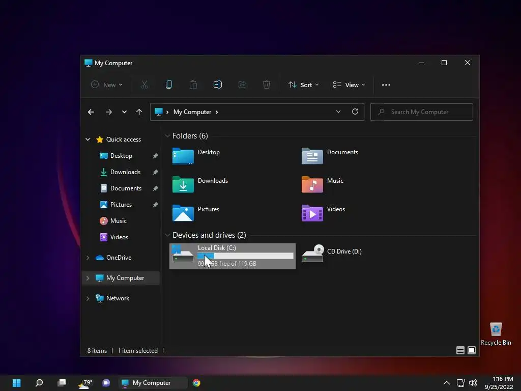521x391 pixels.
Task: Open network status in system tray
Action: pos(460,383)
